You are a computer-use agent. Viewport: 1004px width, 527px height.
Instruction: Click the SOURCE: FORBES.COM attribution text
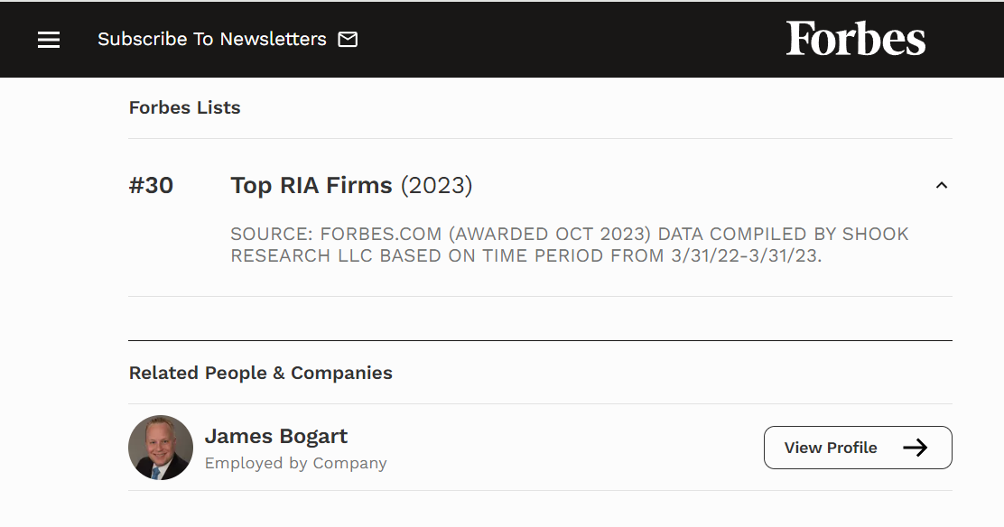(x=336, y=235)
